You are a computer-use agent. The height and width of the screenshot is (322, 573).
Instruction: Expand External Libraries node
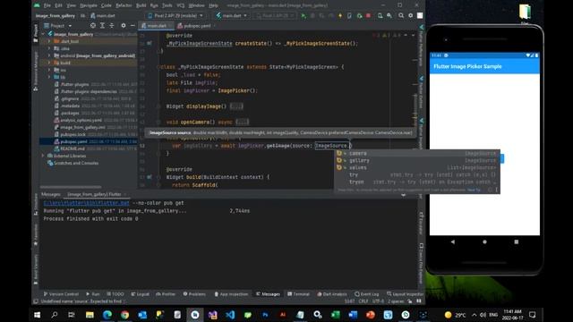point(44,156)
